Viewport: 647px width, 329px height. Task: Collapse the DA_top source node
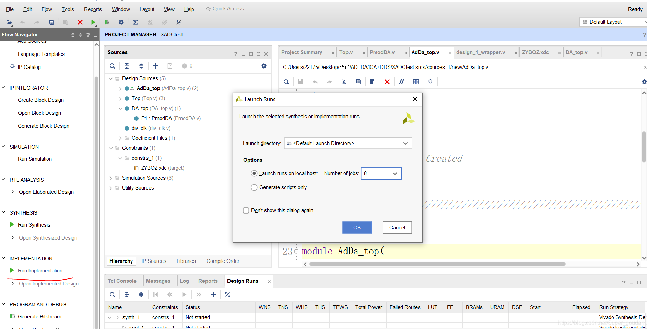(x=120, y=108)
